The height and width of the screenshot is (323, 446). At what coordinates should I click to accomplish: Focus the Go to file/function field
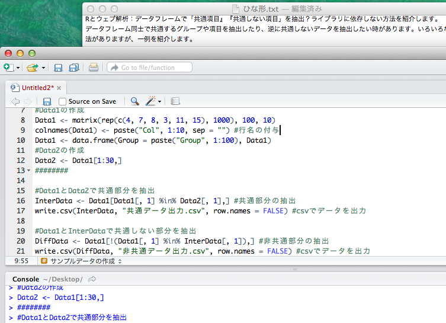[150, 68]
